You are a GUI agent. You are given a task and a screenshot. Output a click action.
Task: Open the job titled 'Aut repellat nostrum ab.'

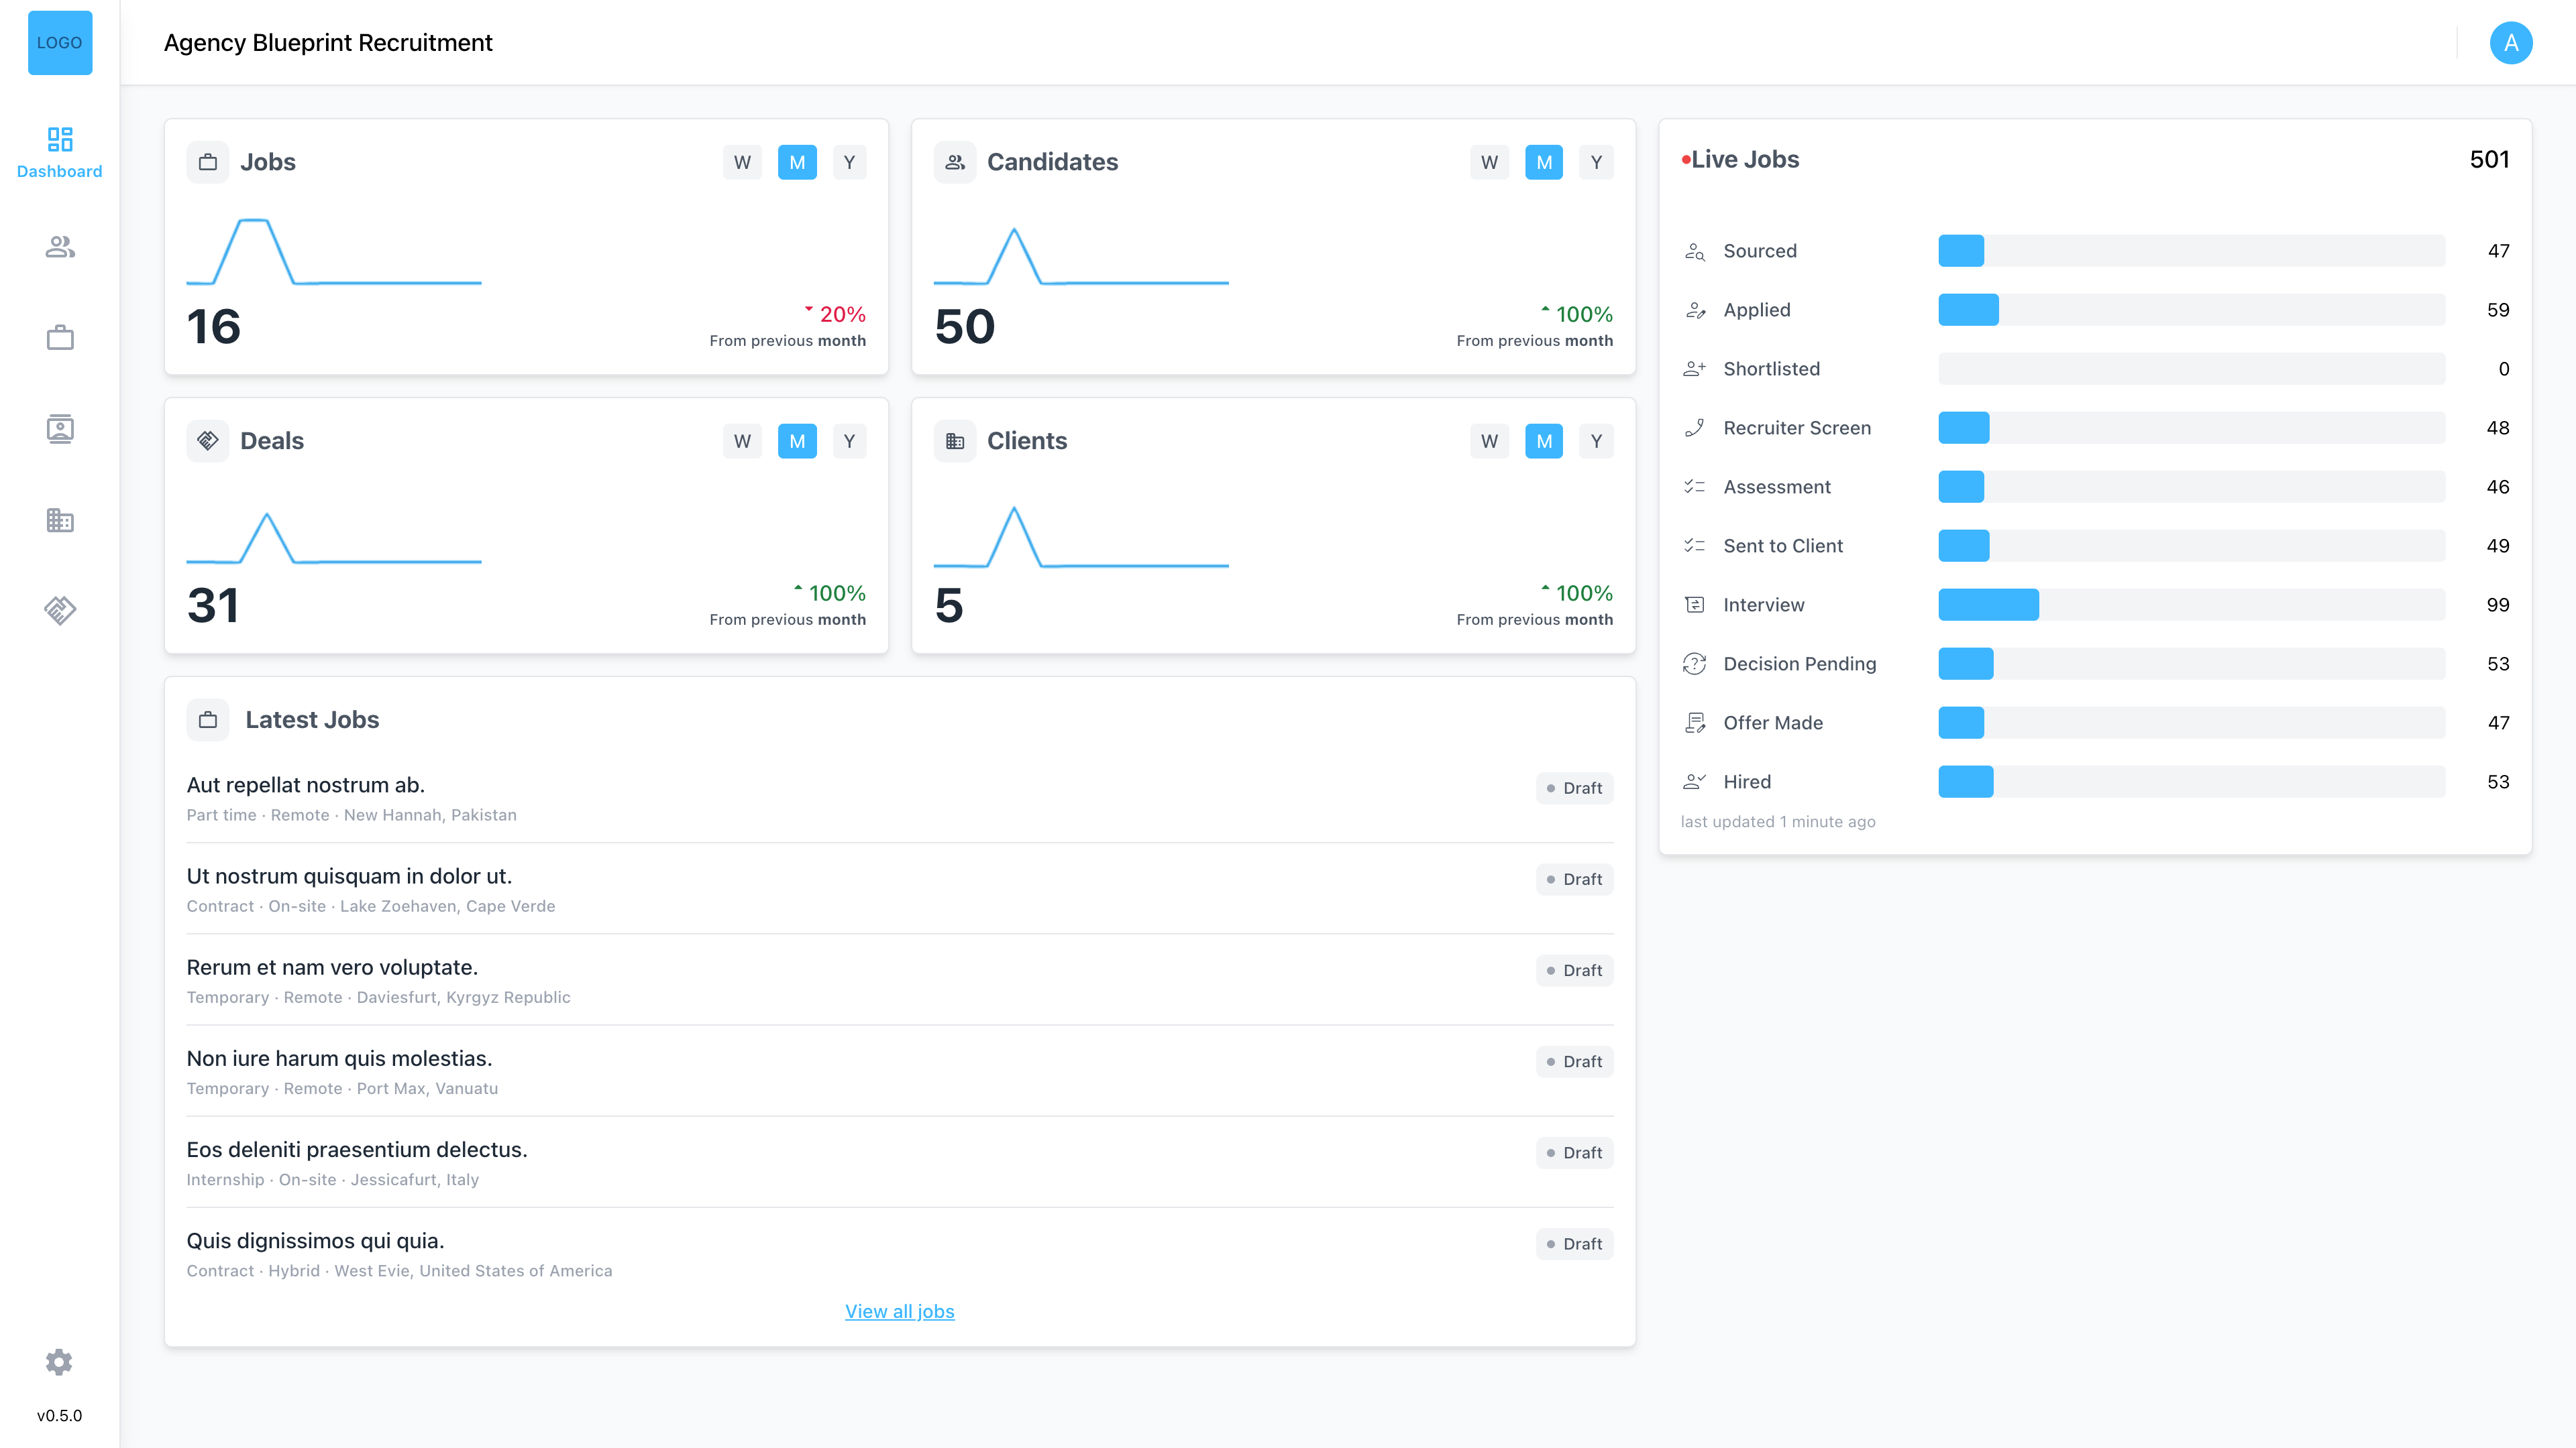[305, 784]
